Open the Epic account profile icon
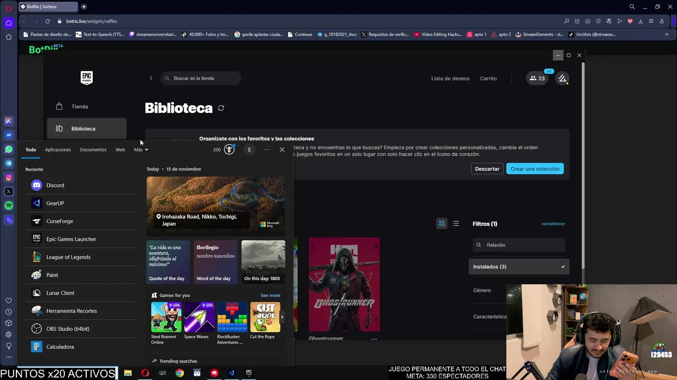 [x=562, y=78]
